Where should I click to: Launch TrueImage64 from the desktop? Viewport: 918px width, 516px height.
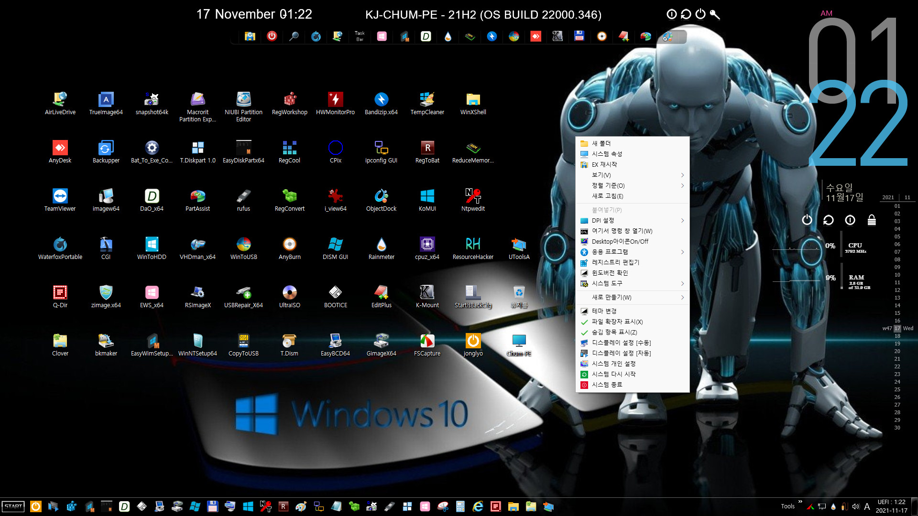(106, 103)
